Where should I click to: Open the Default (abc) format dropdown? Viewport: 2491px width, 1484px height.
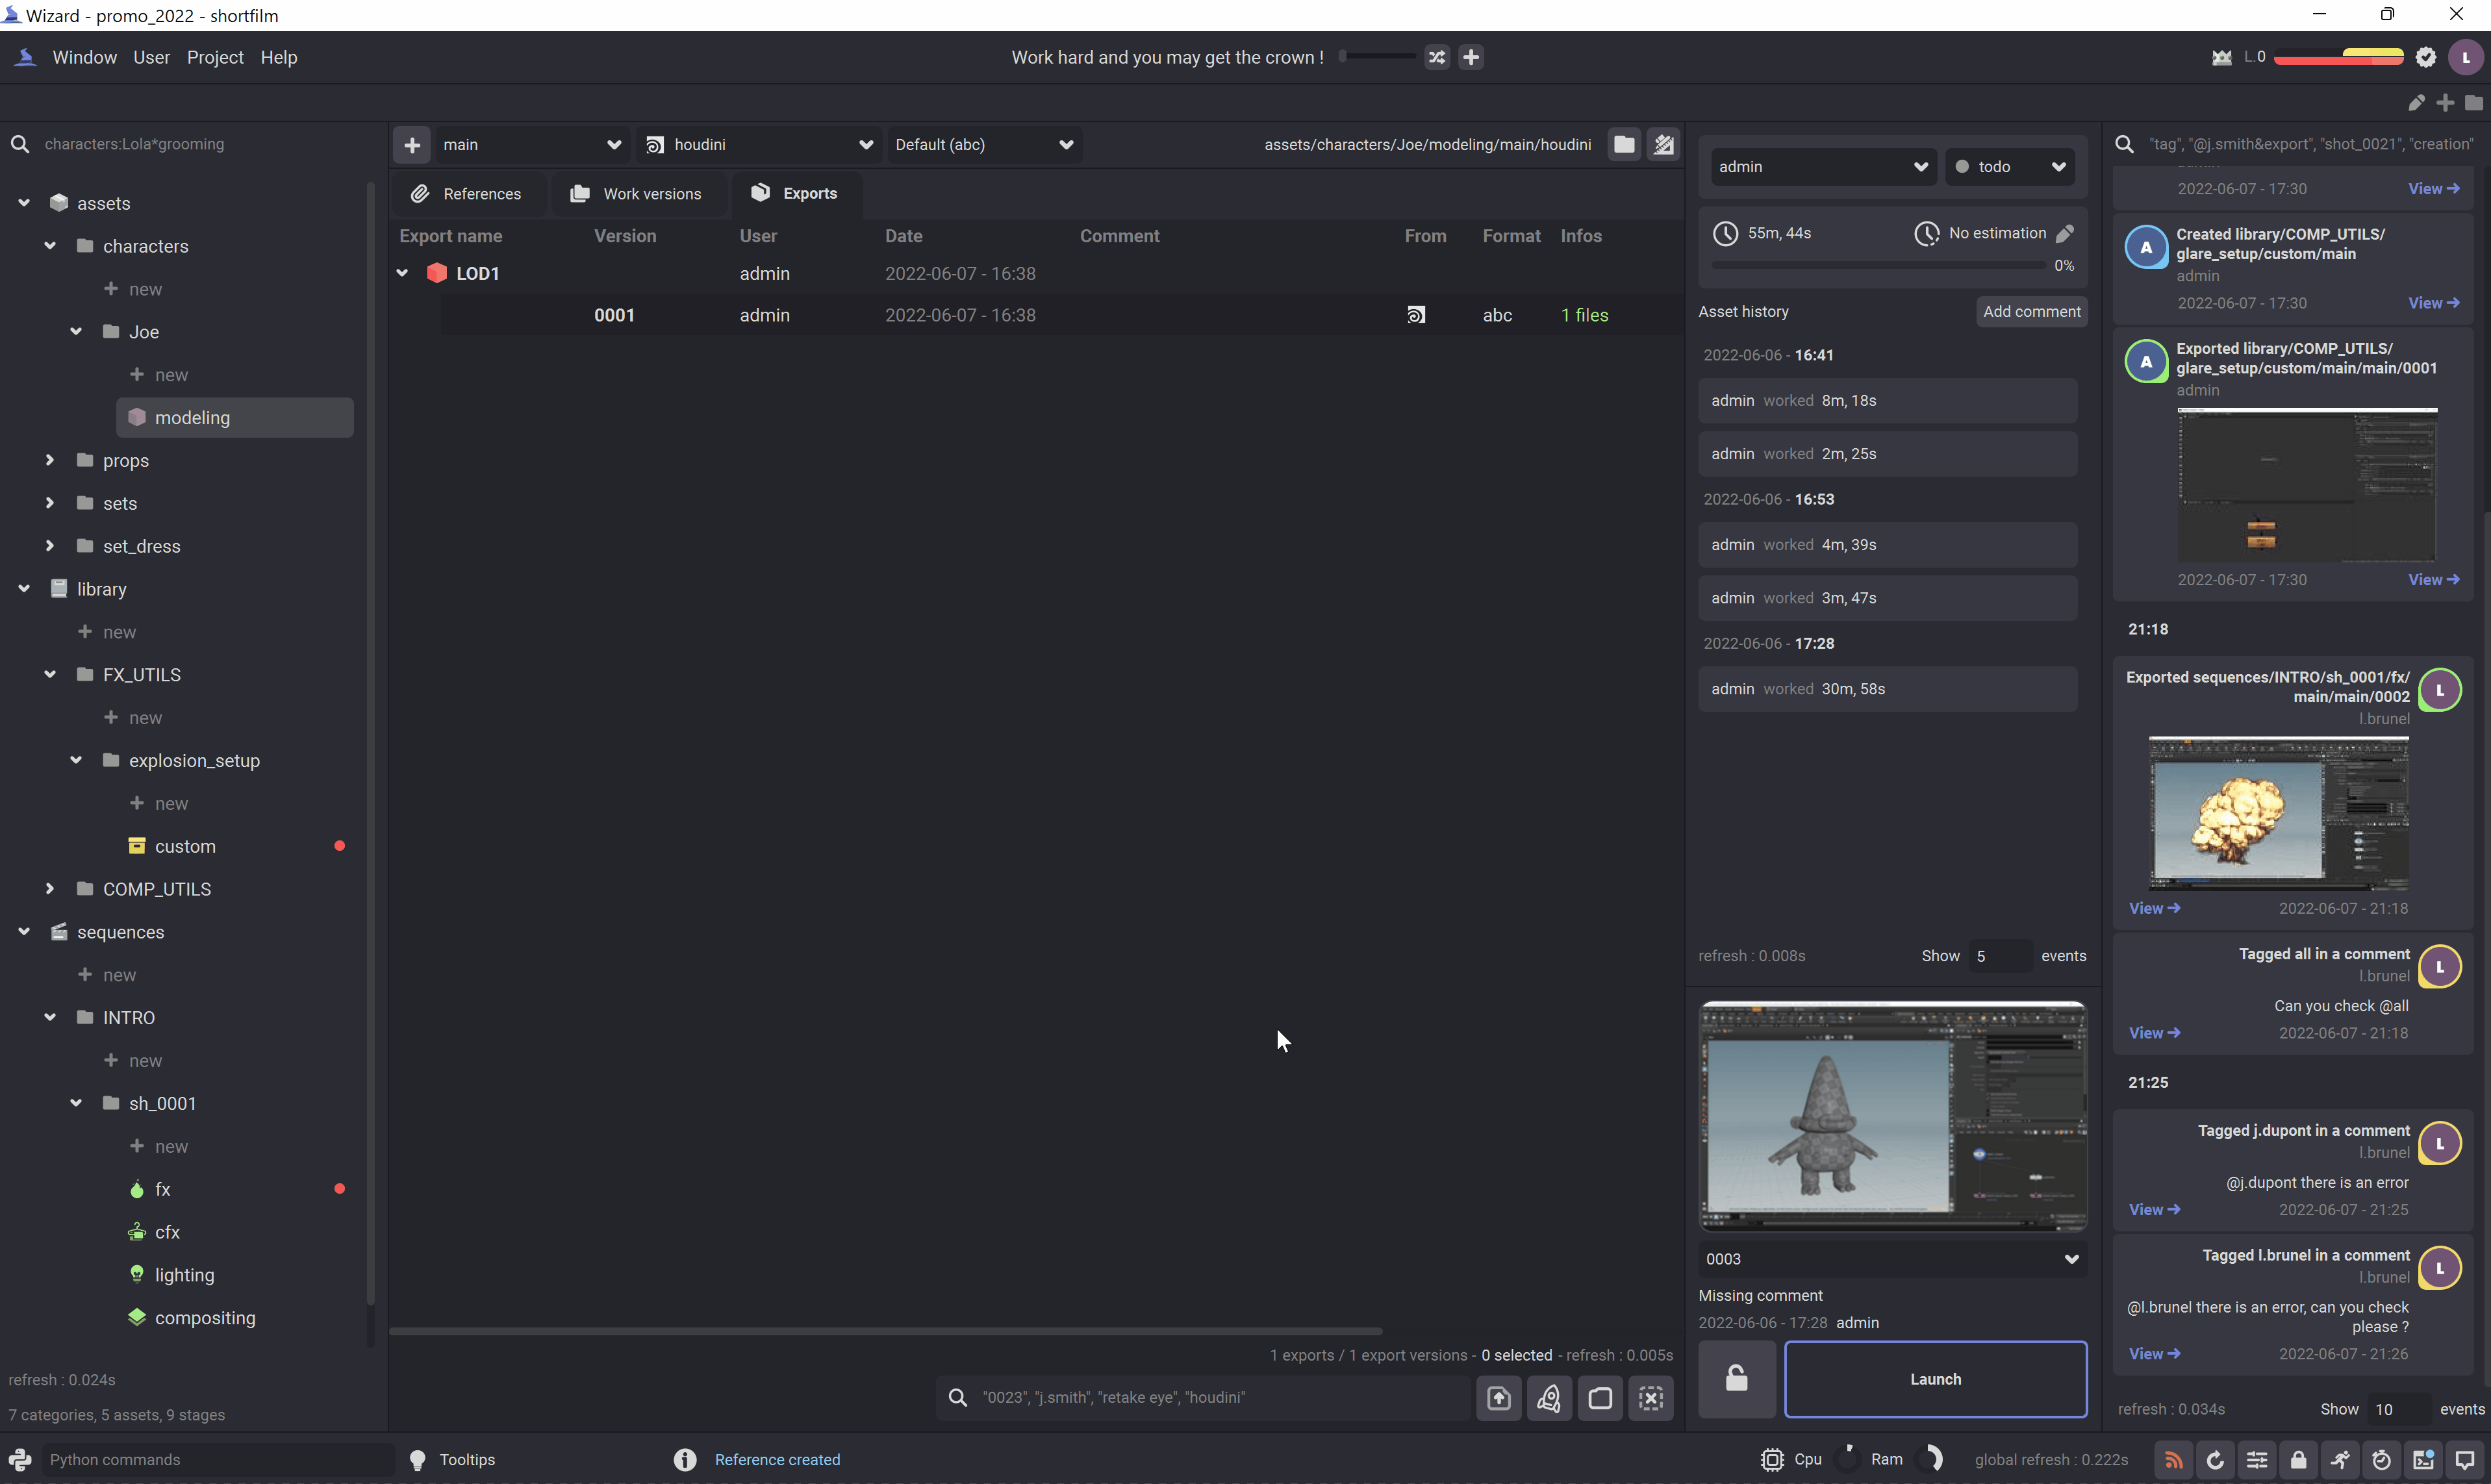pos(984,144)
